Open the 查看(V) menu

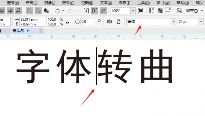(13, 3)
